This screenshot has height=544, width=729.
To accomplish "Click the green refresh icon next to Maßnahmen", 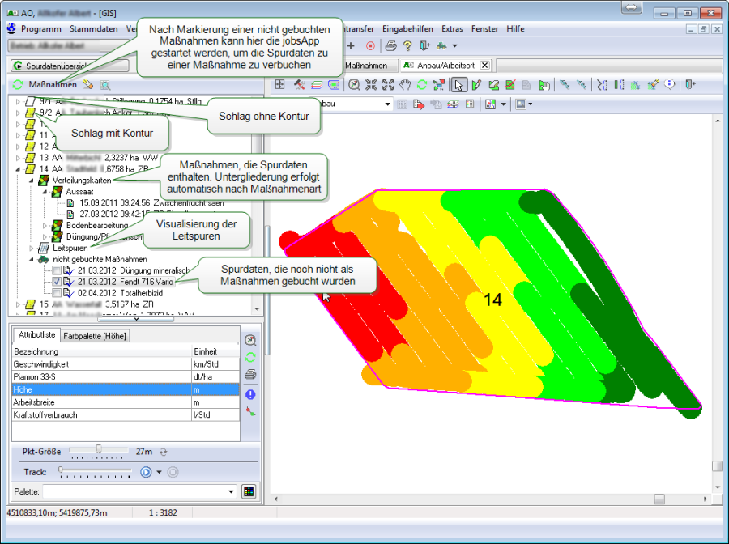I will 18,84.
